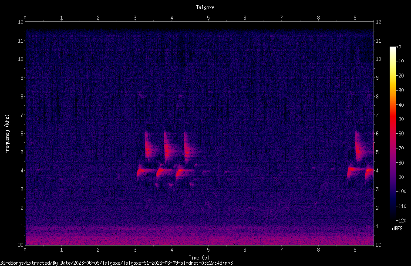Click the "-120" label on the color scale
Viewport: 411px width, 266px height.
(401, 221)
